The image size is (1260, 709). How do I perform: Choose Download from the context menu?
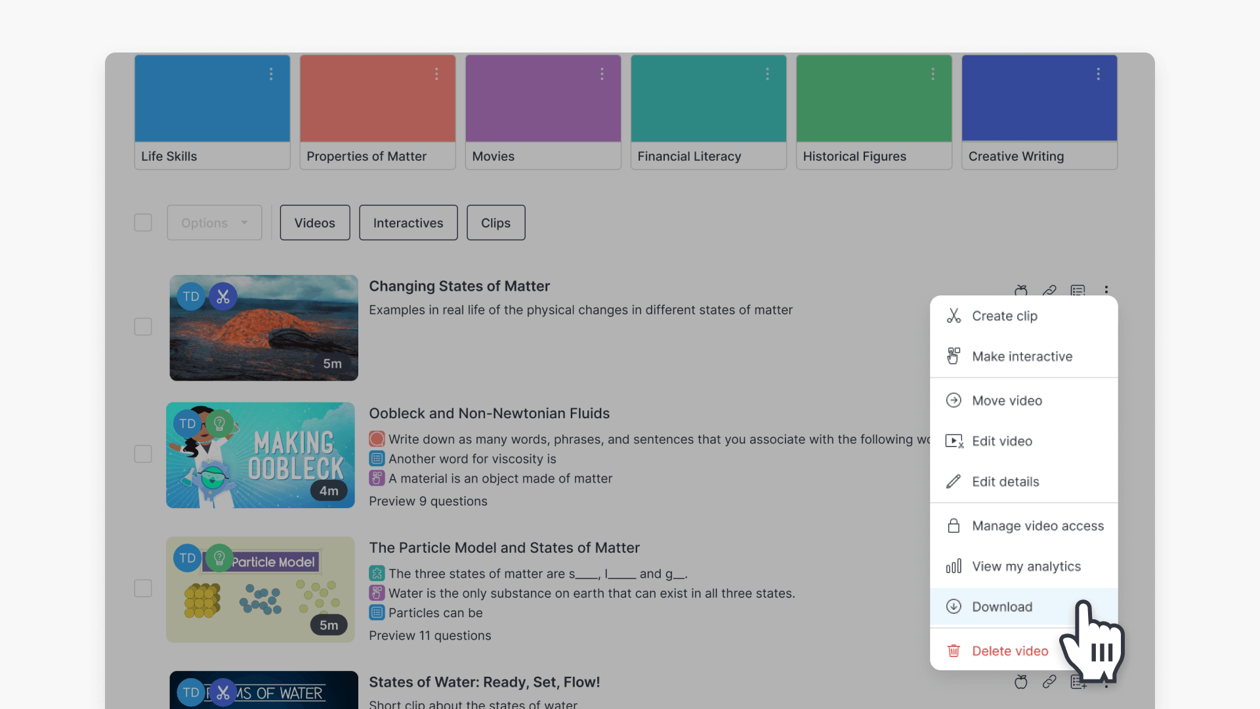1002,607
